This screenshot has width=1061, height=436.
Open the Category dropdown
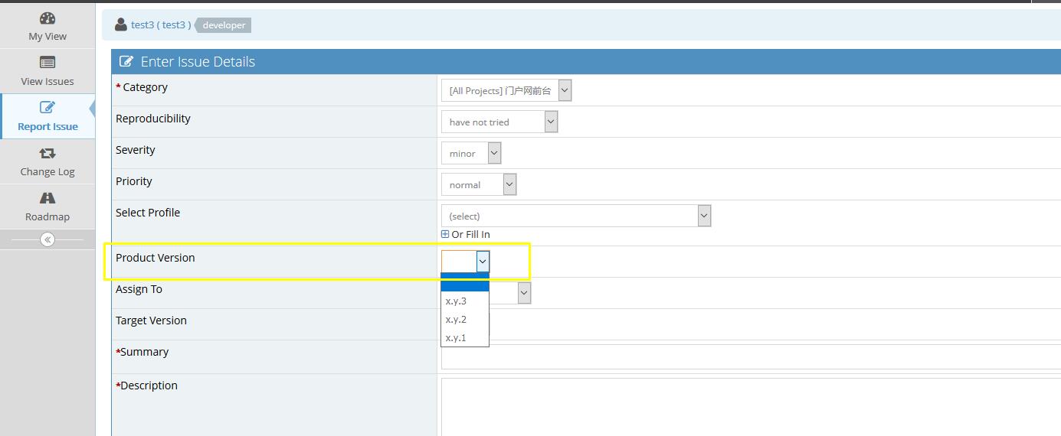click(506, 90)
